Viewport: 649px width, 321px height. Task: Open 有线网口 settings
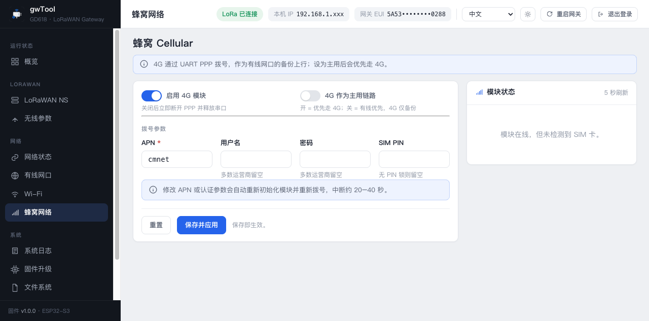pos(56,175)
